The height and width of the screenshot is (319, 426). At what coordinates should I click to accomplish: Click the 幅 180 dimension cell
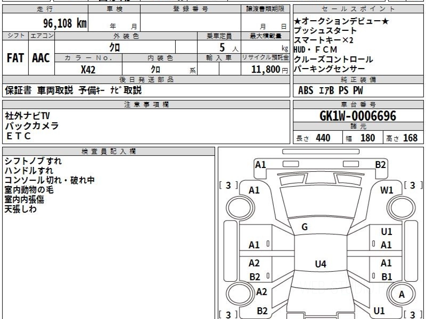[363, 138]
